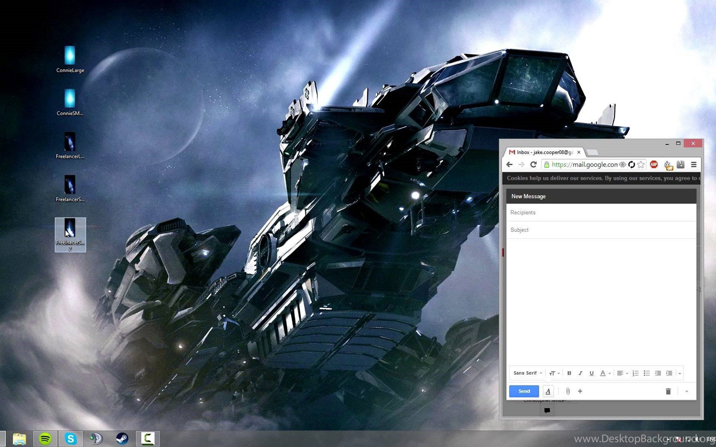Bookmark this page with the star

pos(641,164)
